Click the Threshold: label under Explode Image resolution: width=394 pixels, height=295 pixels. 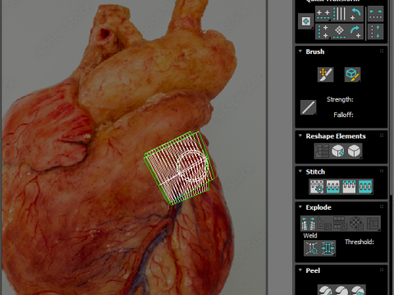click(360, 242)
